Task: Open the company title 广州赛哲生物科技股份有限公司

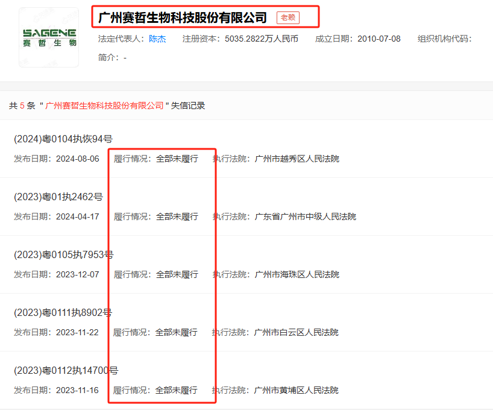Action: pos(183,17)
